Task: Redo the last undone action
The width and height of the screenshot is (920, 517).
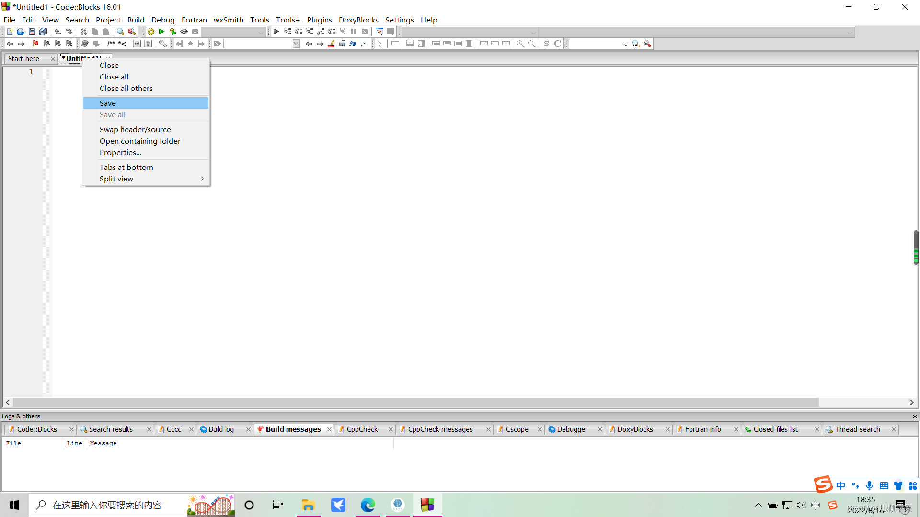Action: (69, 32)
